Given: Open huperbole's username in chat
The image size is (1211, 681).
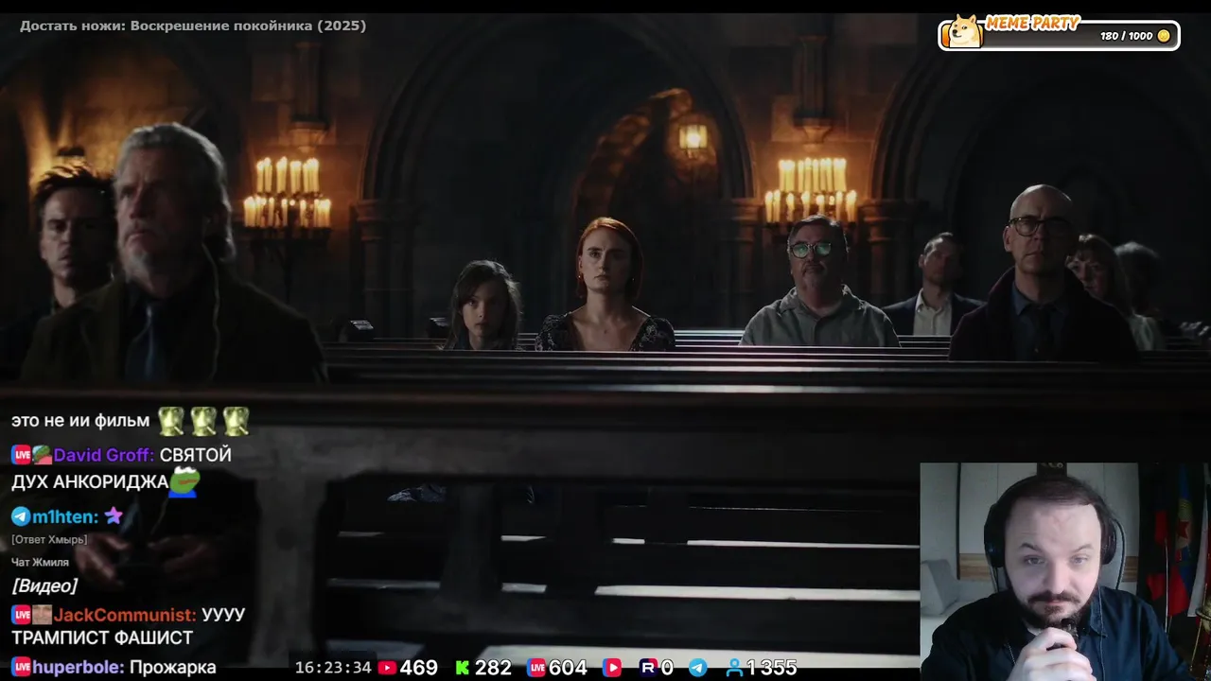Looking at the screenshot, I should click(79, 668).
